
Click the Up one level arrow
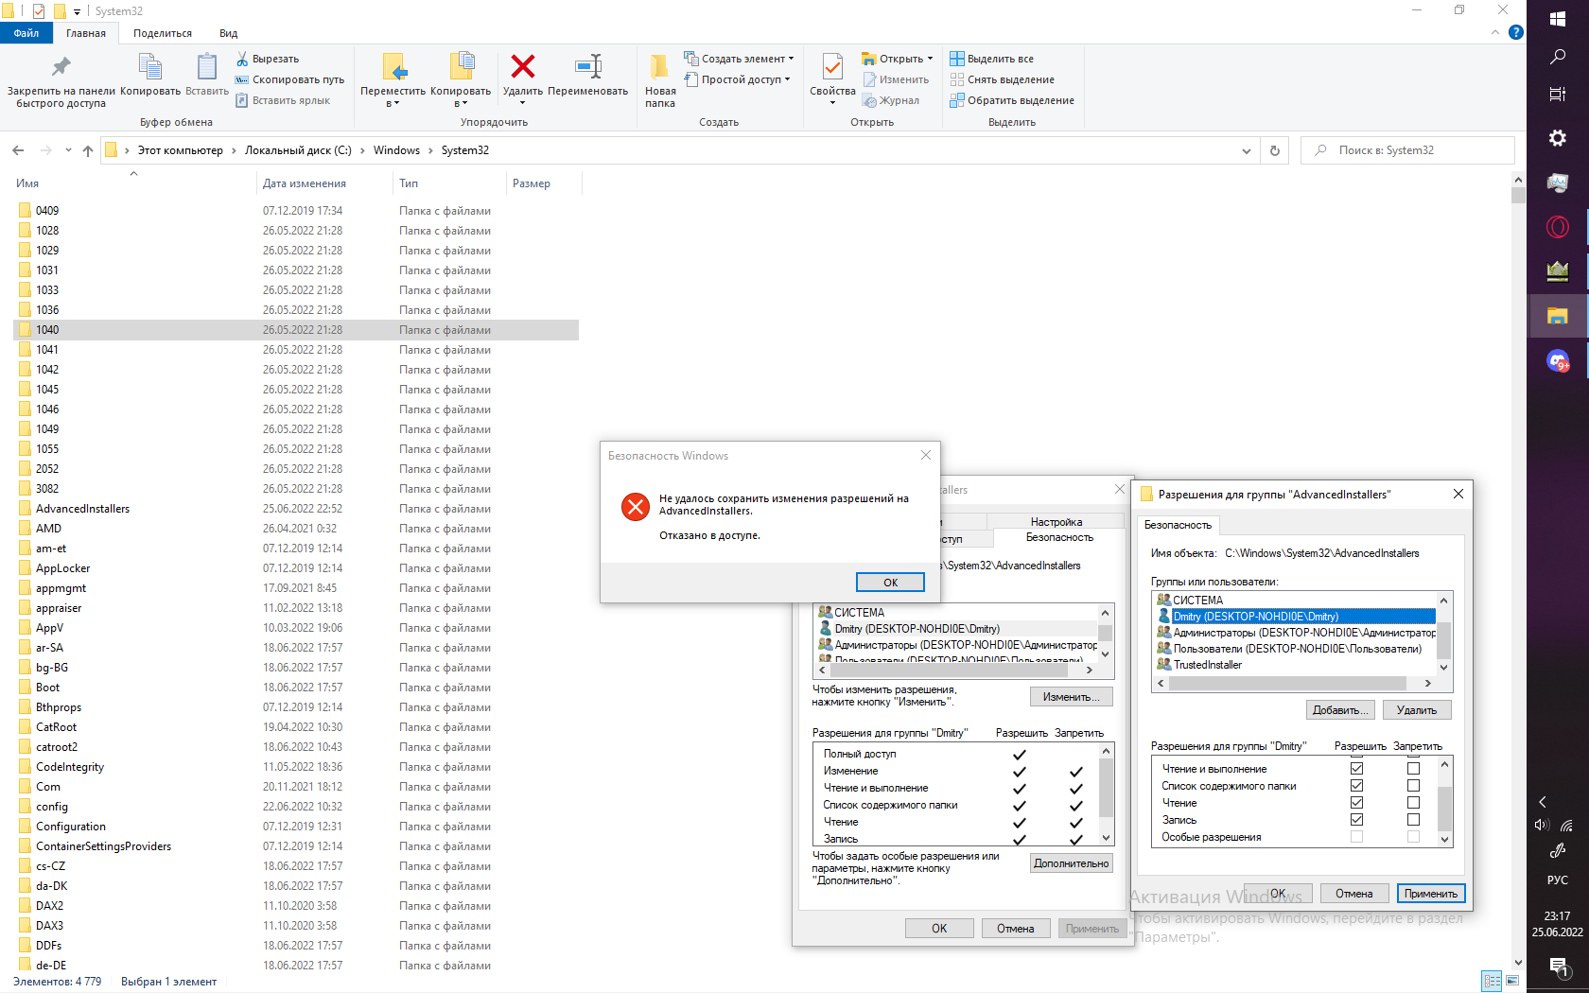88,150
